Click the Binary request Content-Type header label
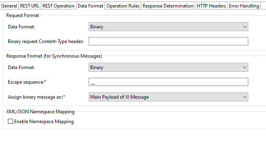266x144 pixels. tap(46, 41)
